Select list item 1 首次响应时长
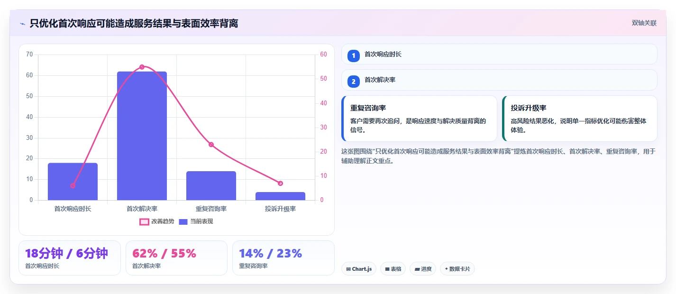This screenshot has height=294, width=676. click(499, 54)
